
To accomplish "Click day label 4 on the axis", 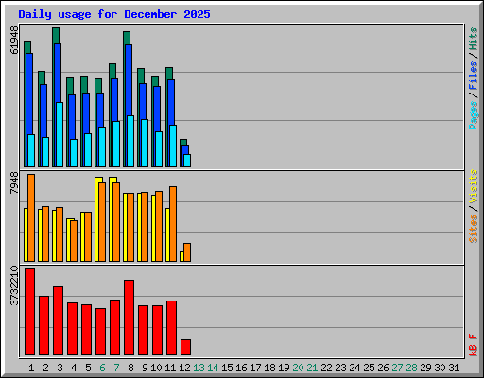I will 74,368.
